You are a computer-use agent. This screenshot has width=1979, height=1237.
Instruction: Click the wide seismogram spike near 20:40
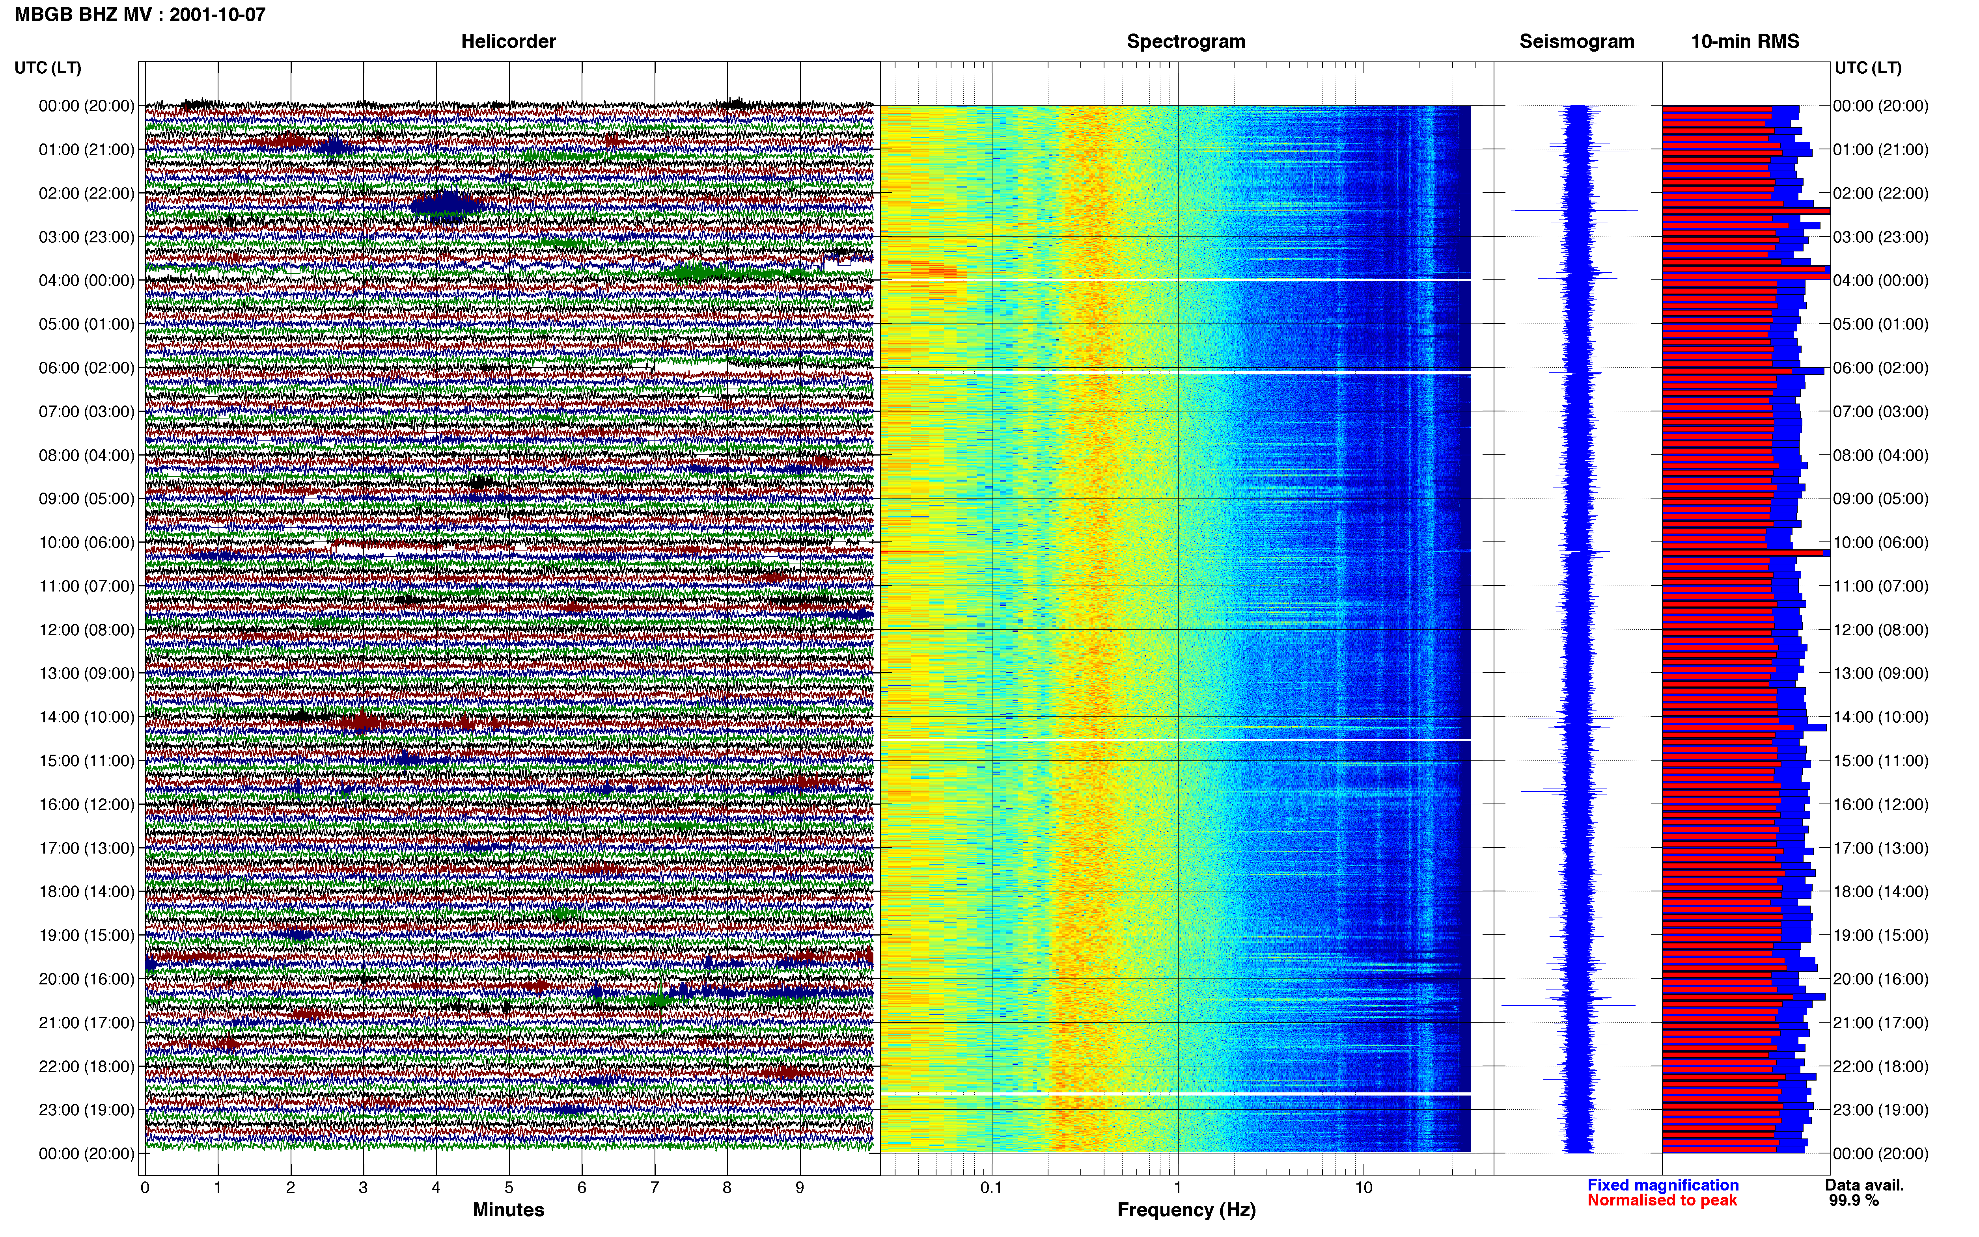(x=1568, y=1005)
